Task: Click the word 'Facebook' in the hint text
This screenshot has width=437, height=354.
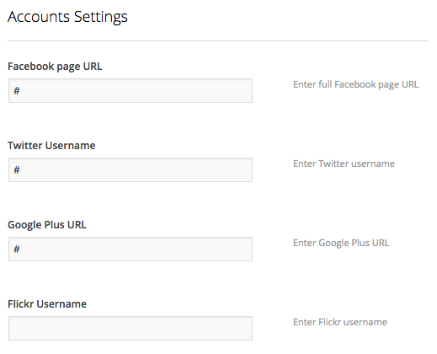Action: [x=355, y=84]
